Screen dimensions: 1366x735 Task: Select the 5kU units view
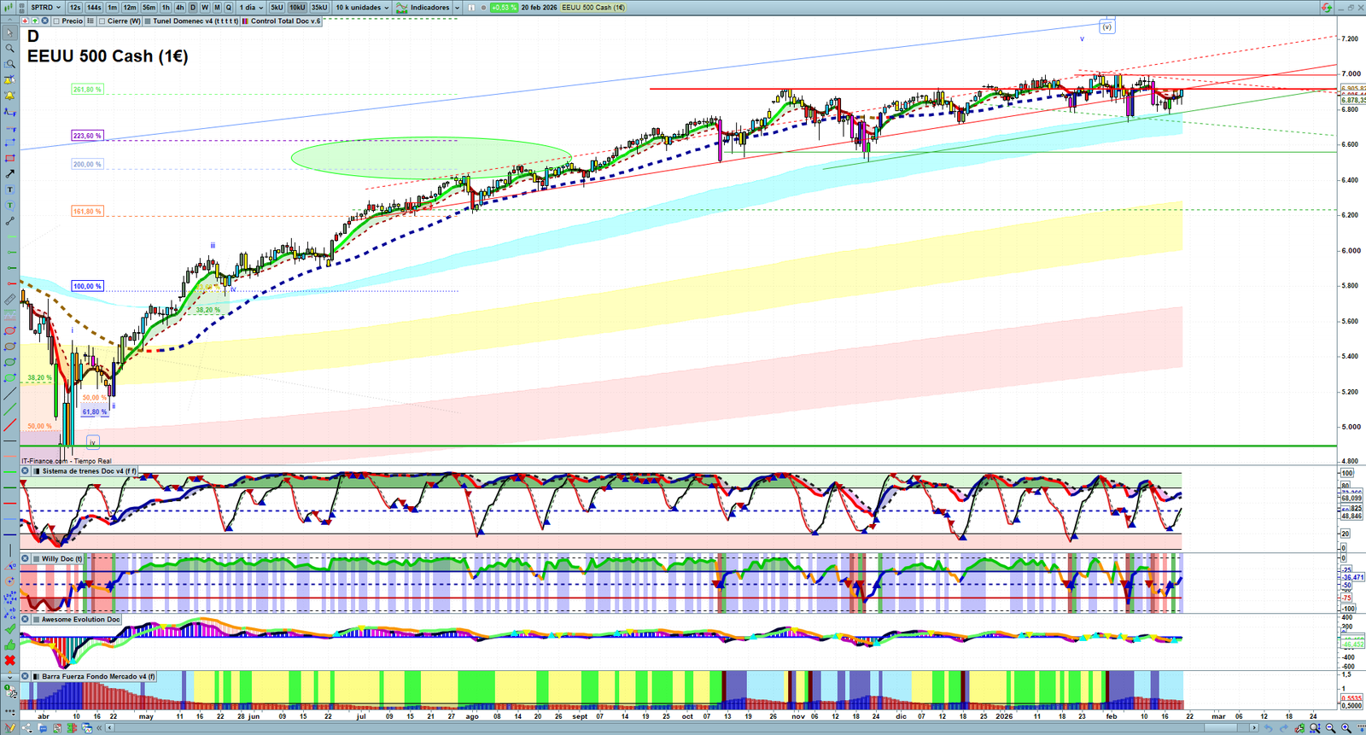click(x=277, y=7)
